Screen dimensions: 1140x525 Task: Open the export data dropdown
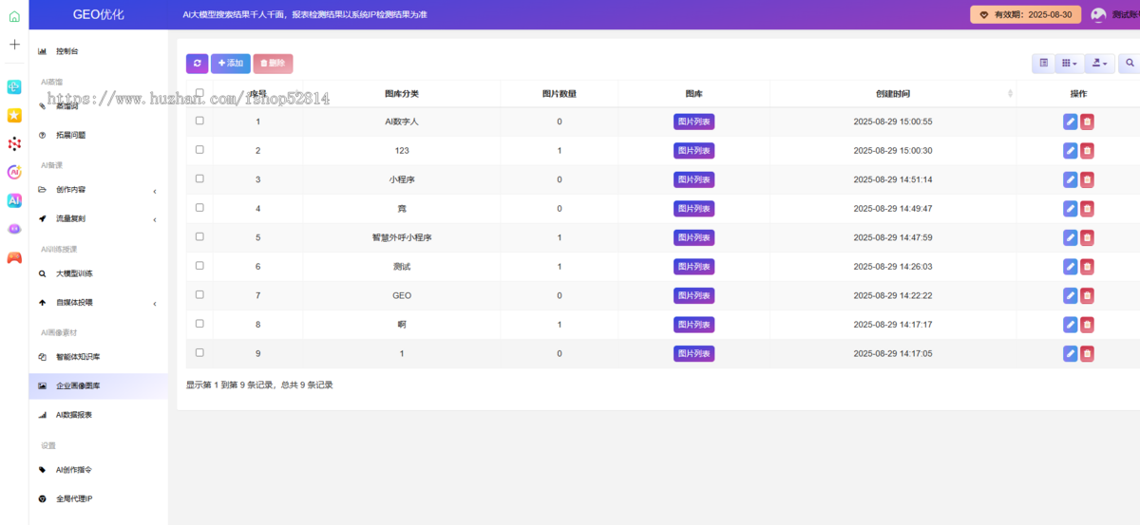[1099, 64]
